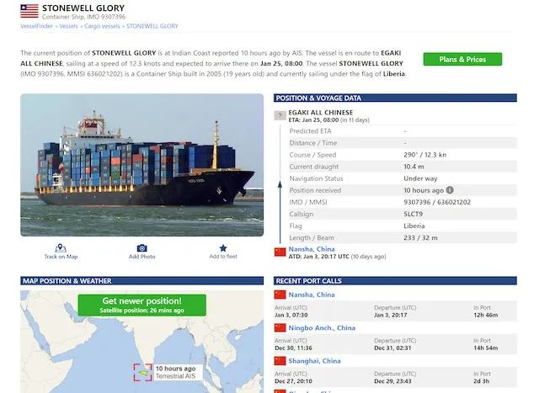Viewport: 539px width, 393px height.
Task: Click the container ship photo
Action: click(x=142, y=165)
